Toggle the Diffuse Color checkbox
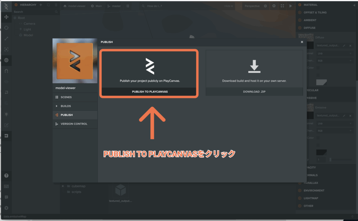This screenshot has height=221, width=358. [318, 68]
